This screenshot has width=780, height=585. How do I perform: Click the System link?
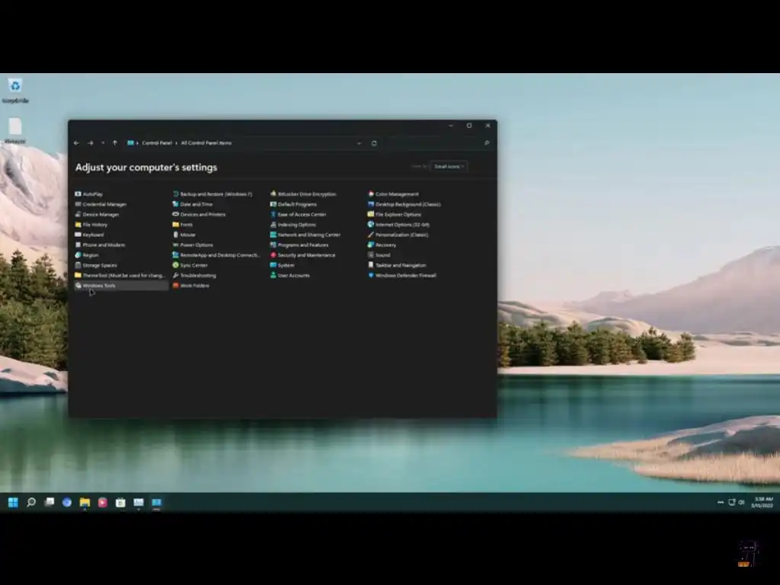(x=286, y=265)
